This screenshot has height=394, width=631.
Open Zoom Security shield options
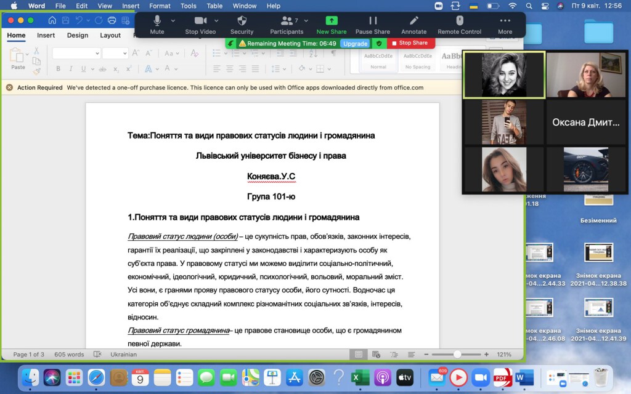point(242,25)
